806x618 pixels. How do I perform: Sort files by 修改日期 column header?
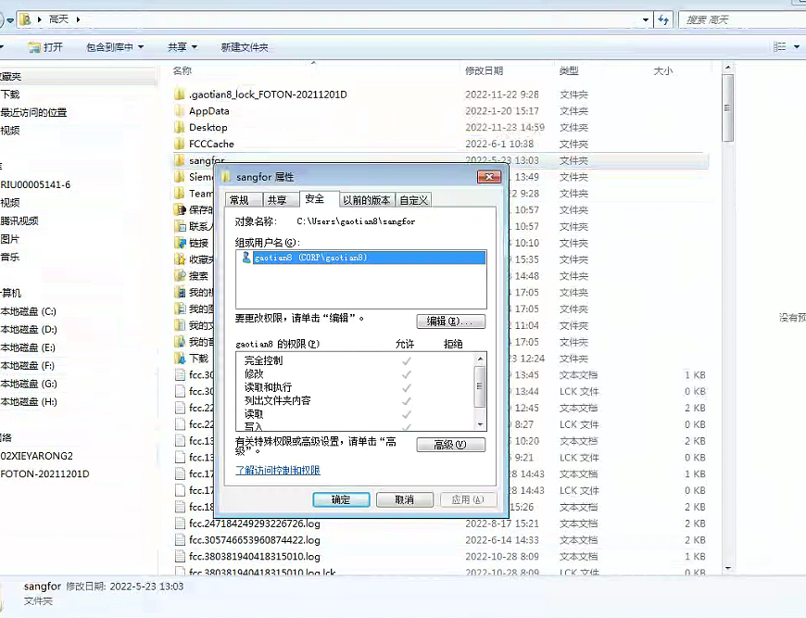[485, 70]
